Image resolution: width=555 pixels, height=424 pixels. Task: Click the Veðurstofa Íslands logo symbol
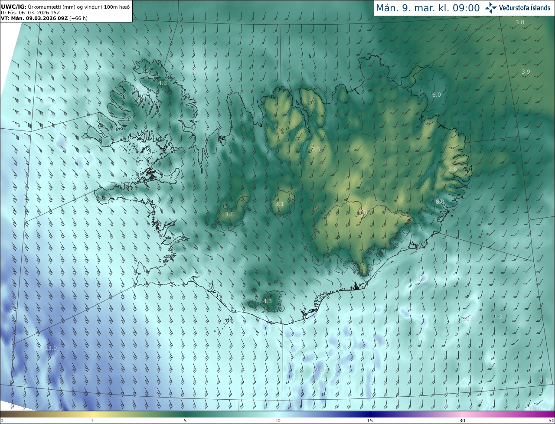(x=491, y=8)
